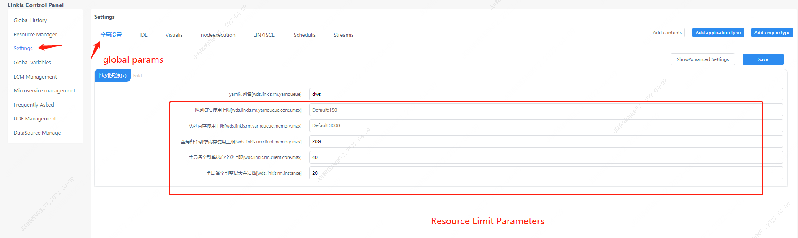Screen dimensions: 798x238
Task: Fold the queue resources section
Action: 137,76
